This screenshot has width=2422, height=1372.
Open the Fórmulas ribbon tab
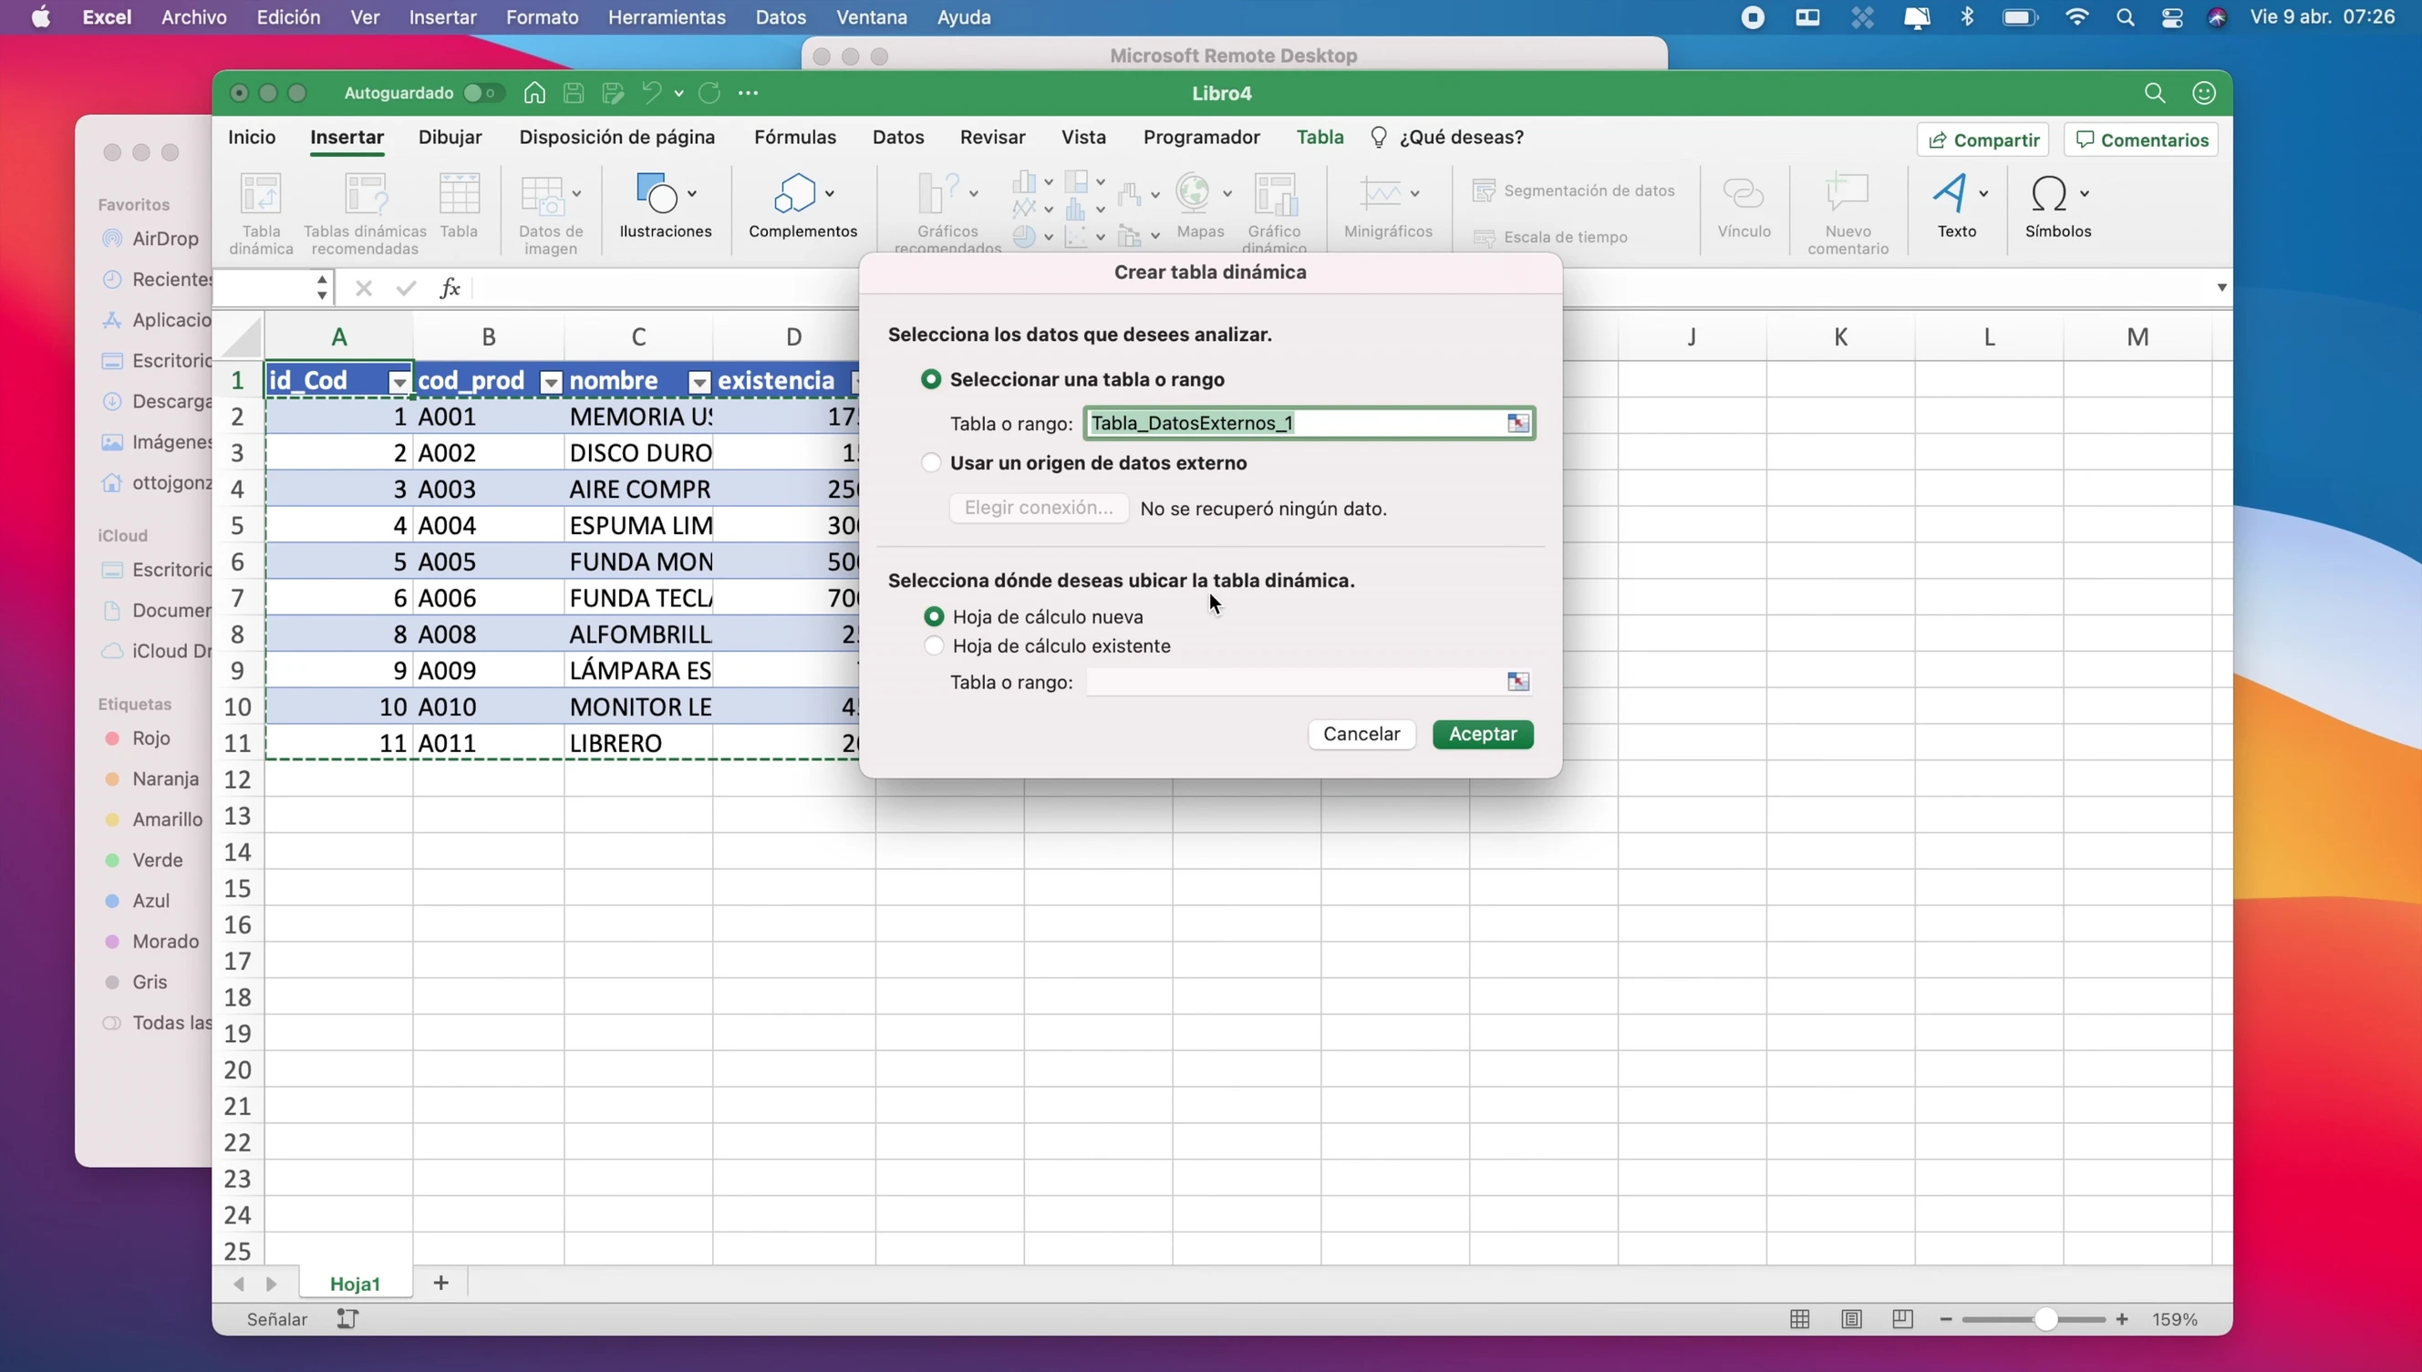(x=795, y=138)
